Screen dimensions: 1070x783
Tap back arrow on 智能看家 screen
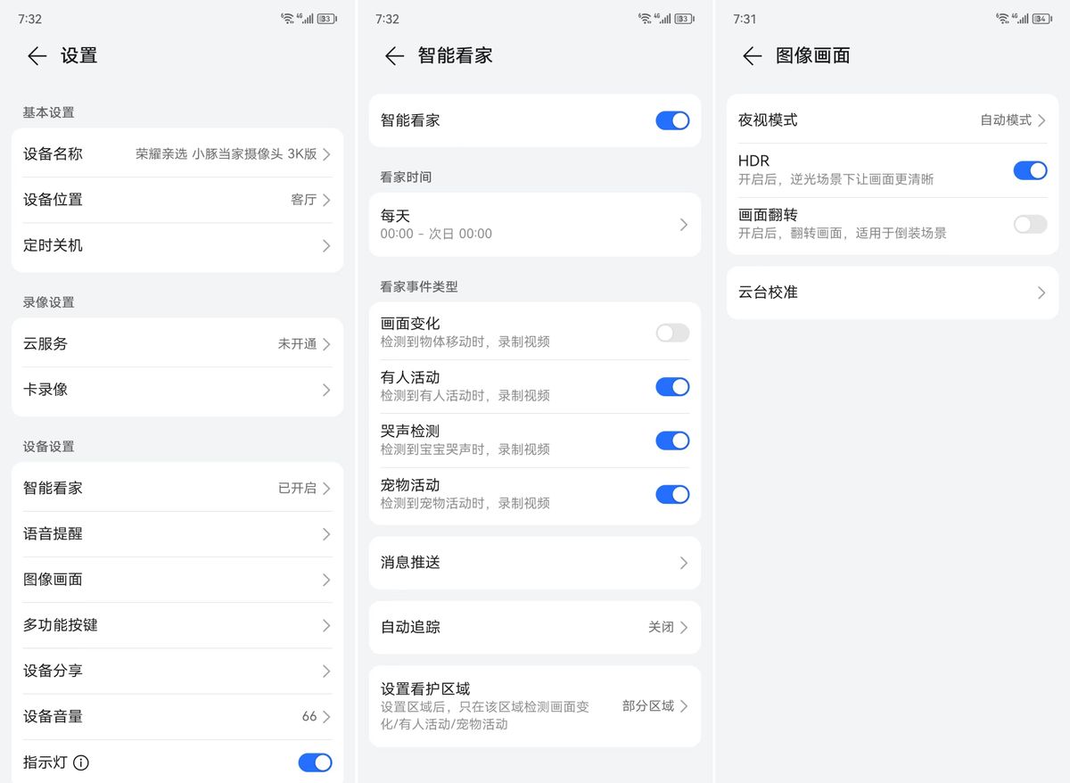(394, 56)
